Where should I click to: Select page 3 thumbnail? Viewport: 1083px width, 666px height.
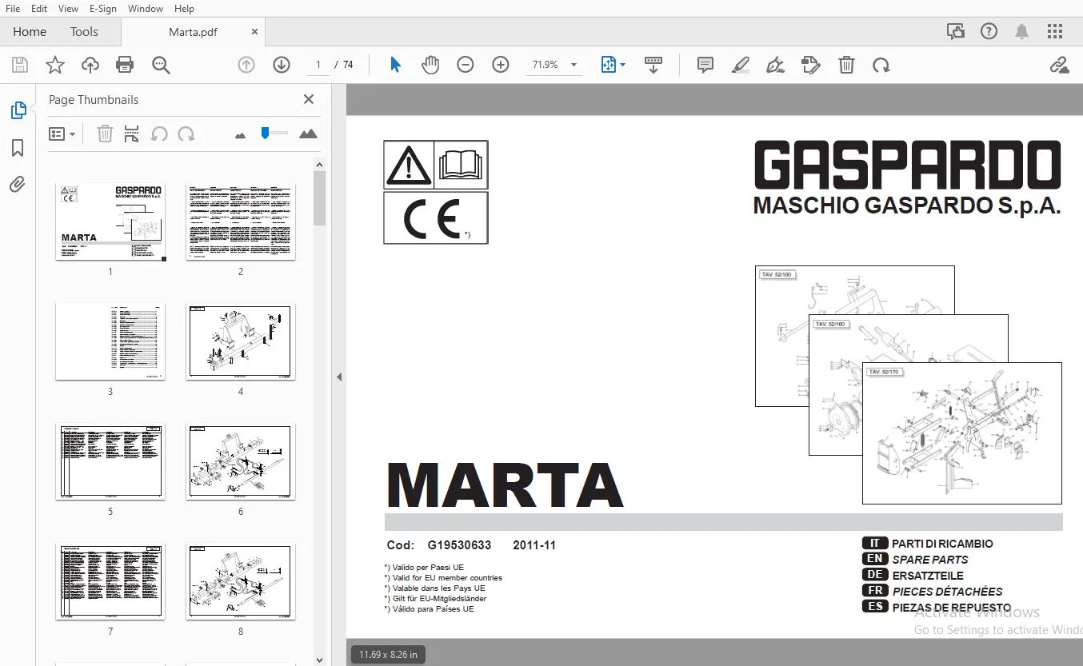coord(110,341)
